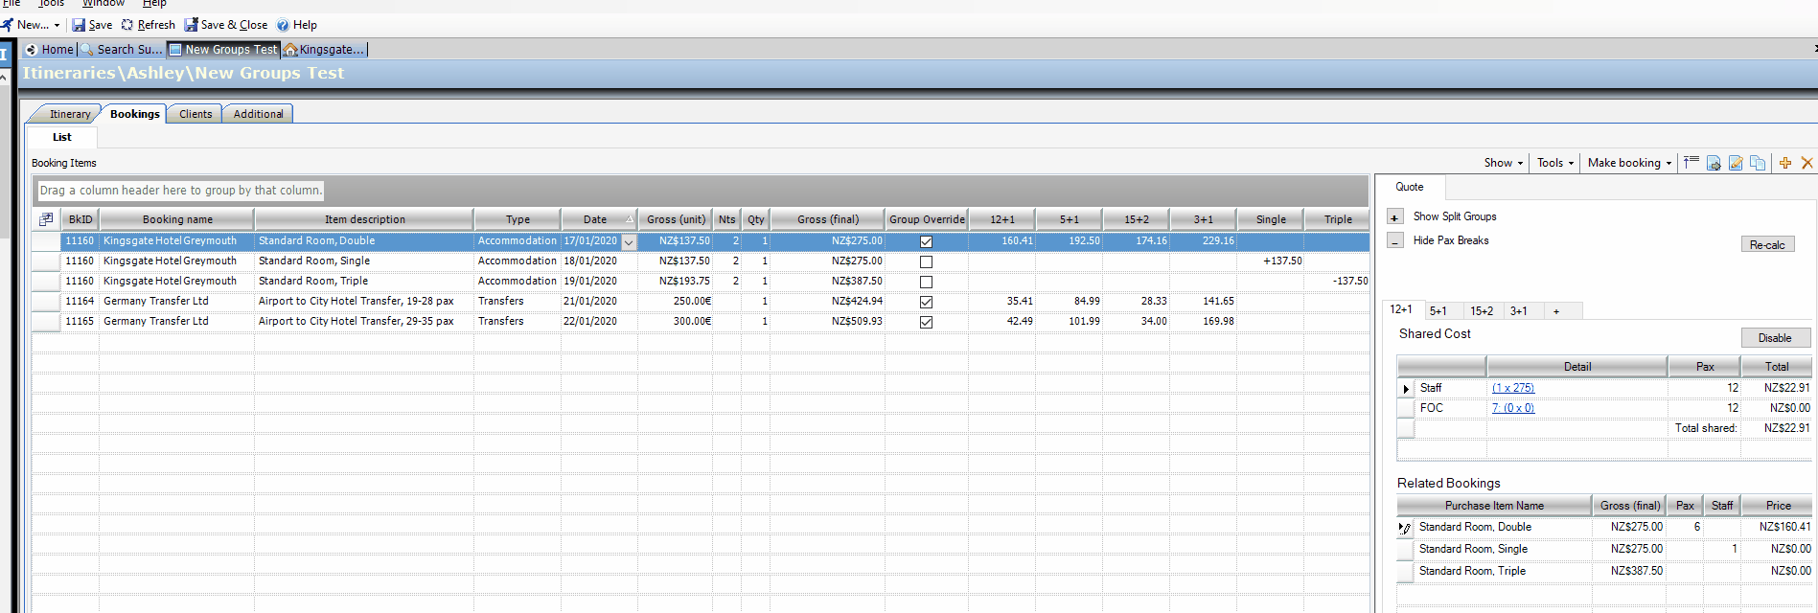Screen dimensions: 1818x613
Task: Open the Staff detail link (1 x 275)
Action: (1512, 388)
